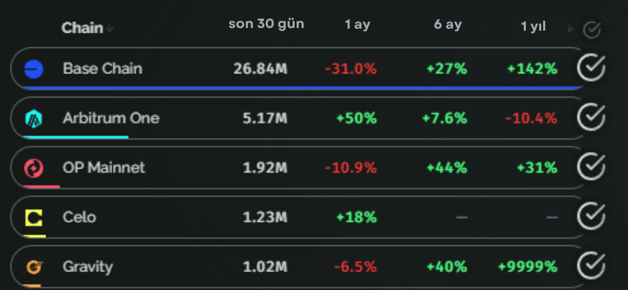Image resolution: width=628 pixels, height=290 pixels.
Task: Click the +31% value in OP Mainnet row
Action: pos(536,168)
